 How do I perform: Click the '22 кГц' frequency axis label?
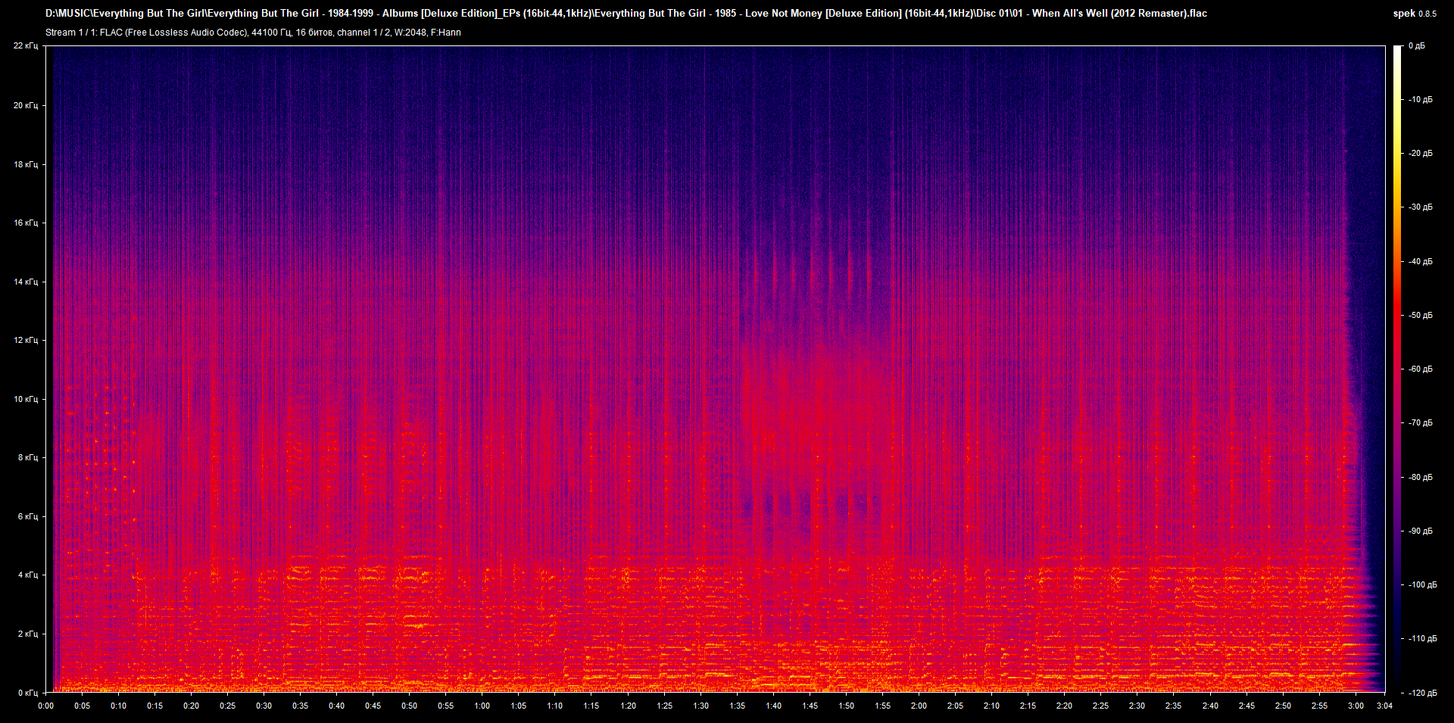26,46
